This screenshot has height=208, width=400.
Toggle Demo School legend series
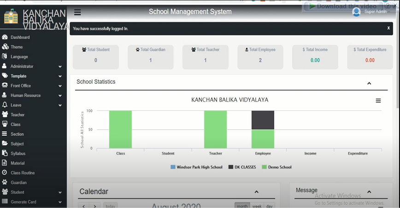pyautogui.click(x=276, y=167)
